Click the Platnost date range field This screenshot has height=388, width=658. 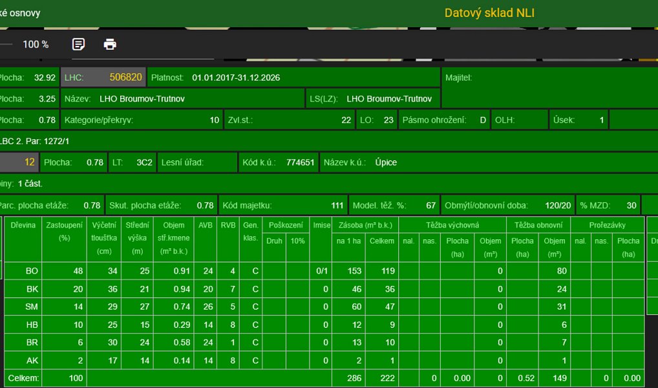point(293,77)
